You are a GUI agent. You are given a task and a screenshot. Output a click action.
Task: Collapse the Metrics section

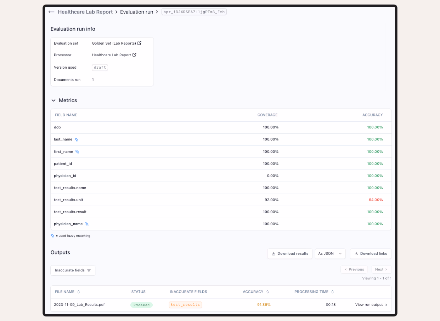click(53, 101)
